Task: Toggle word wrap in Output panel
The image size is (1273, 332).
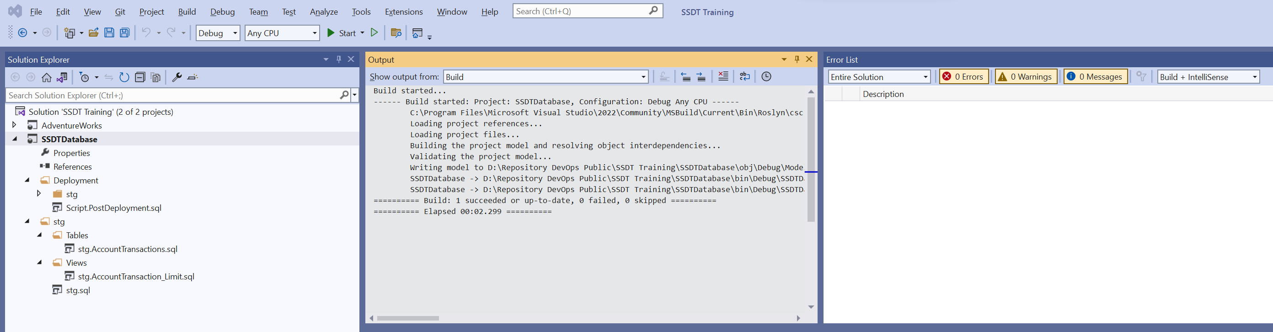Action: pyautogui.click(x=744, y=76)
